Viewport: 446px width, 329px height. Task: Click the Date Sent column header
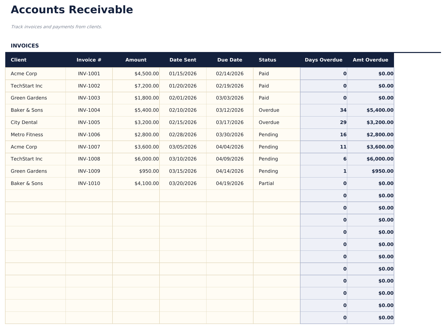tap(183, 60)
